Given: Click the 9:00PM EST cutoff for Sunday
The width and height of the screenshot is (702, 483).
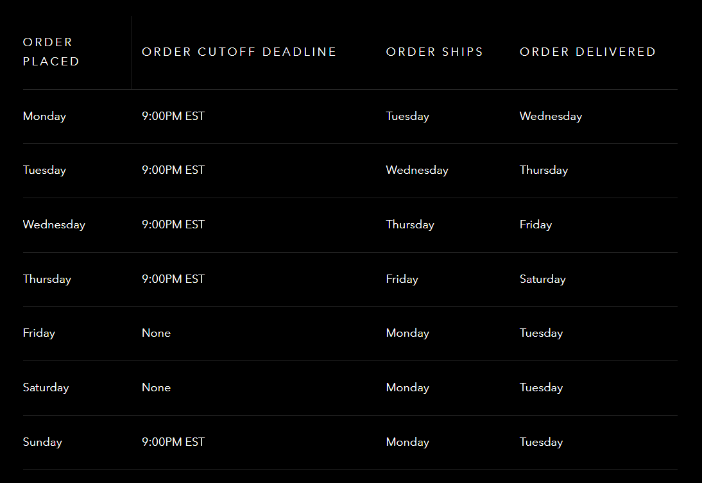Looking at the screenshot, I should click(173, 442).
